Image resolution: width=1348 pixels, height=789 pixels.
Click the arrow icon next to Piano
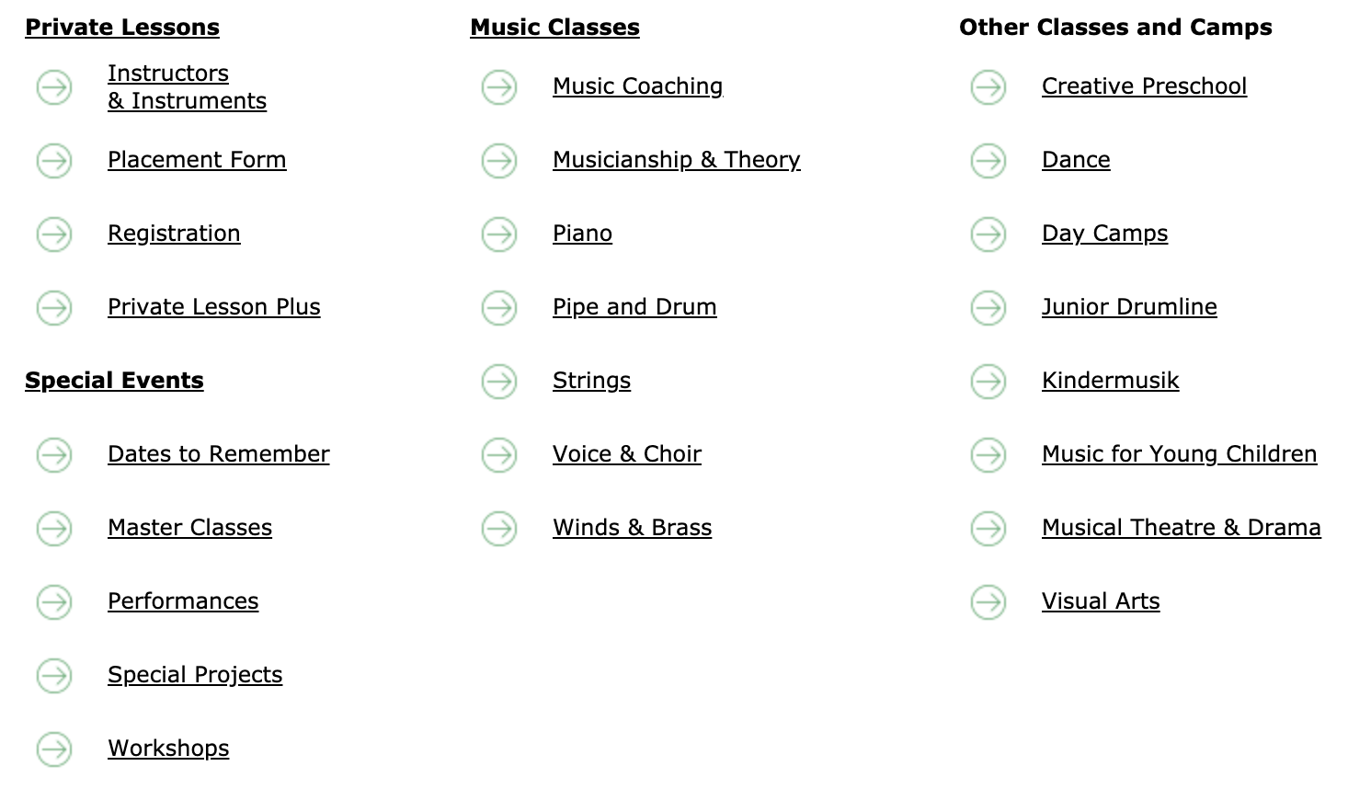[x=499, y=234]
